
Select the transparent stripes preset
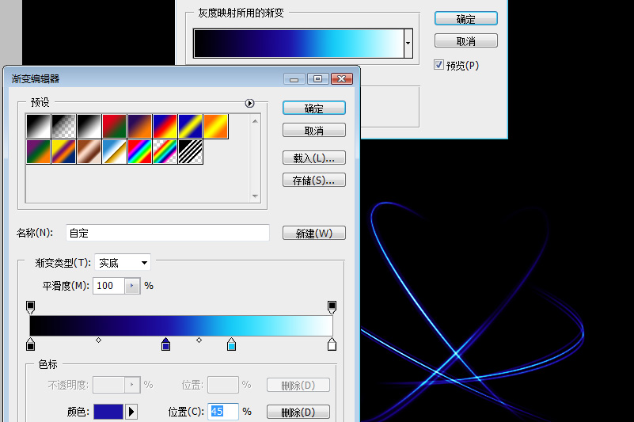pos(191,152)
